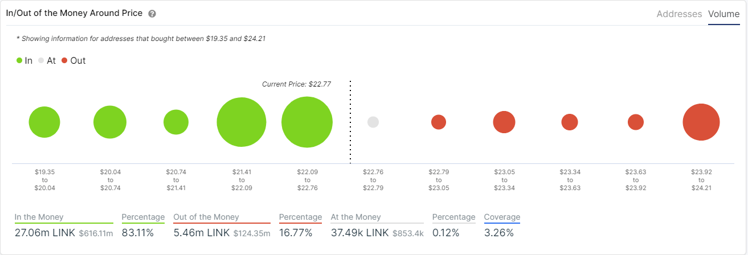This screenshot has height=255, width=748.
Task: Select the Volume tab
Action: click(724, 14)
